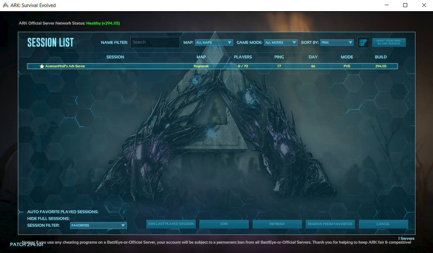Viewport: 433px width, 253px height.
Task: Click the day value 46
Action: [313, 66]
